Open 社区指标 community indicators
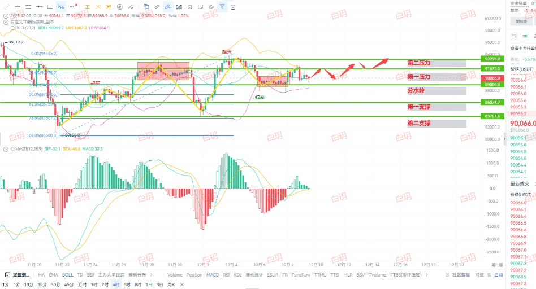Screen dimensions: 536x289 (x=461, y=275)
